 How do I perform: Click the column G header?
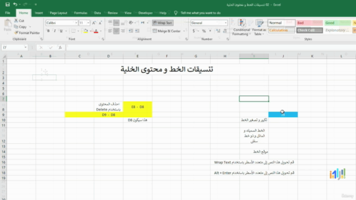196,56
